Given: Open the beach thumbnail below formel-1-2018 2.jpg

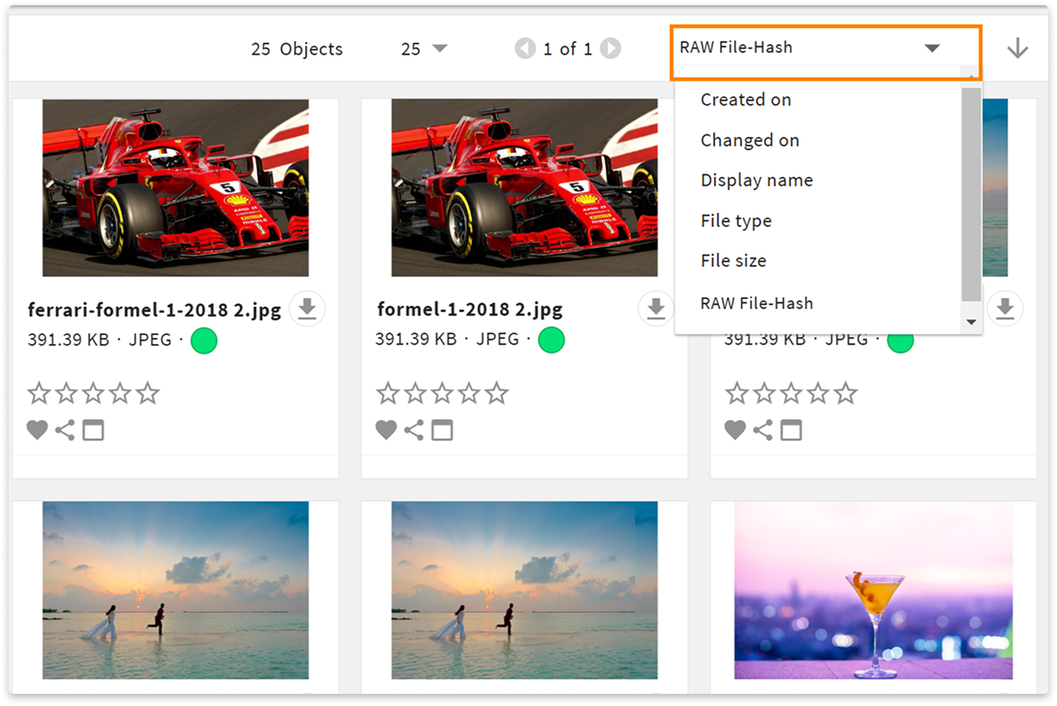Looking at the screenshot, I should click(x=524, y=591).
